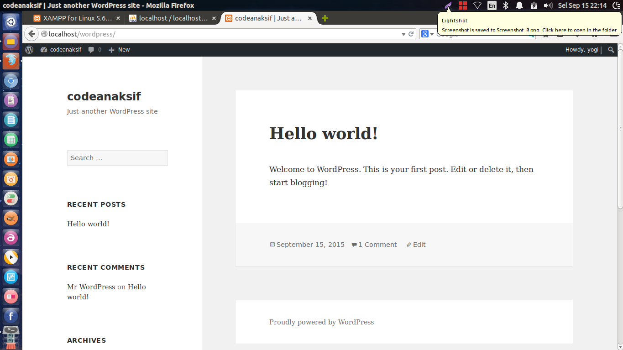This screenshot has height=350, width=623.
Task: Click the comments bubble icon in admin bar
Action: point(91,49)
